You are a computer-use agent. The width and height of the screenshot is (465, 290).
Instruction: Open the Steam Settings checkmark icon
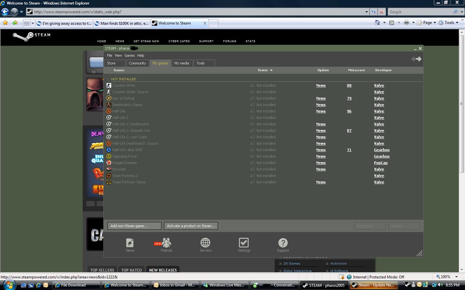pyautogui.click(x=244, y=243)
